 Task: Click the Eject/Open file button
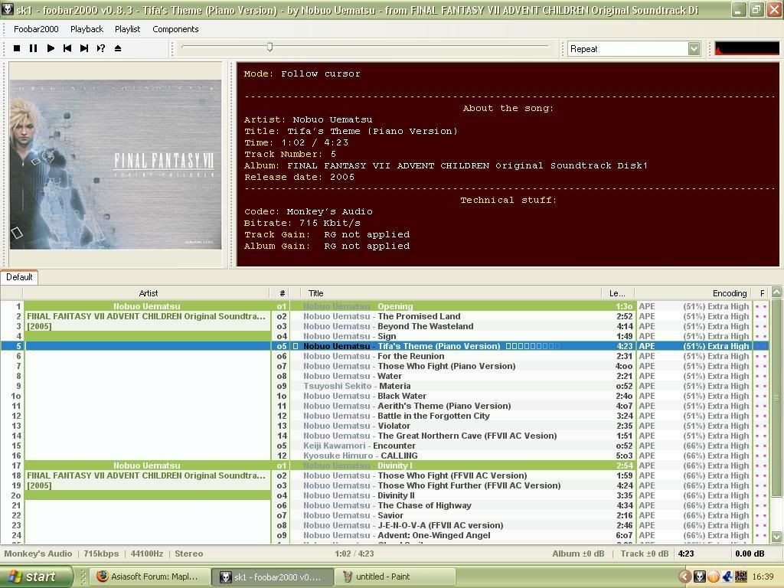coord(118,48)
